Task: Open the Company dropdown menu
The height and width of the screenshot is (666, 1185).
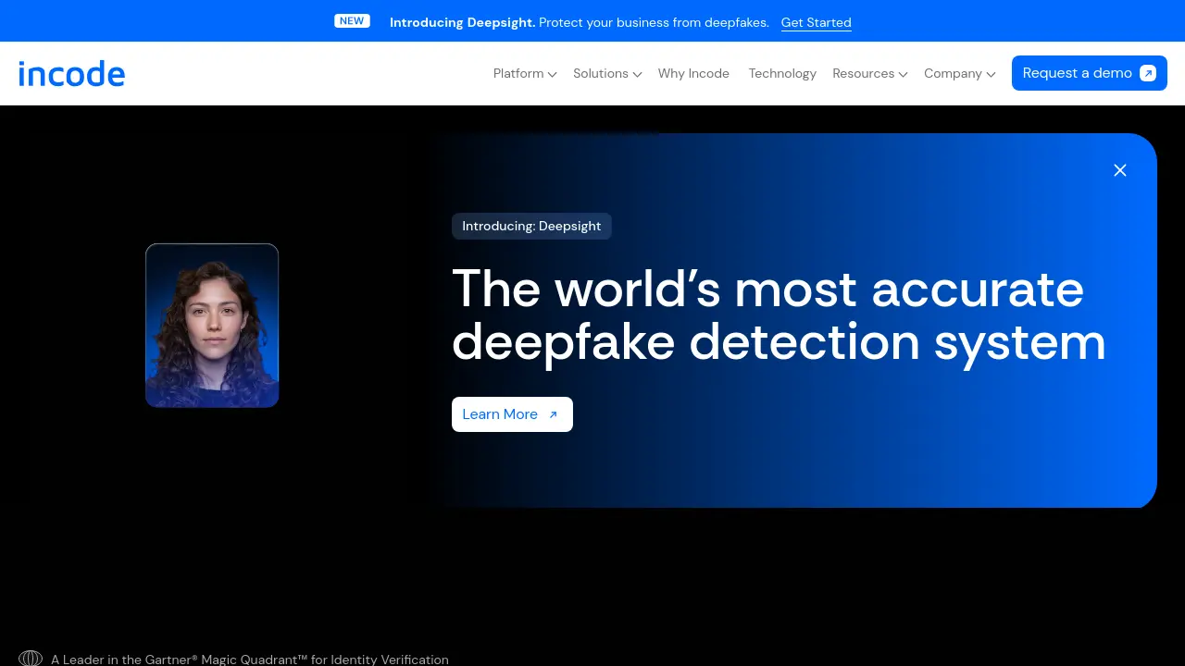Action: (x=959, y=73)
